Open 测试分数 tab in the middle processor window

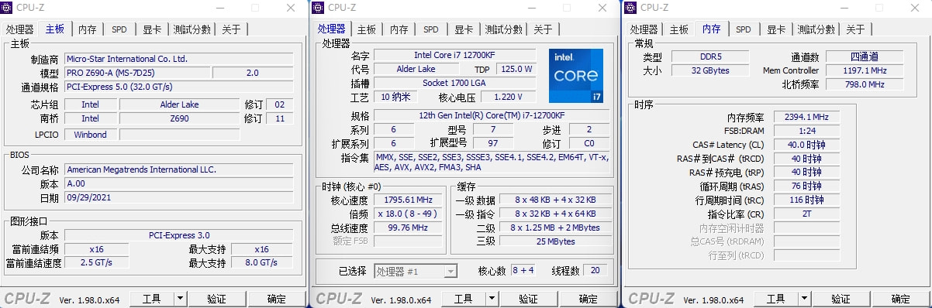pos(503,29)
